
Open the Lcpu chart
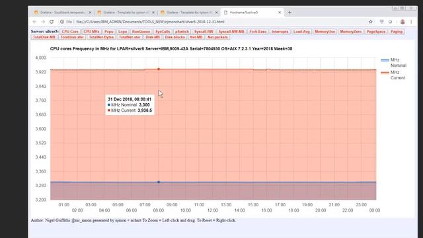pos(122,32)
